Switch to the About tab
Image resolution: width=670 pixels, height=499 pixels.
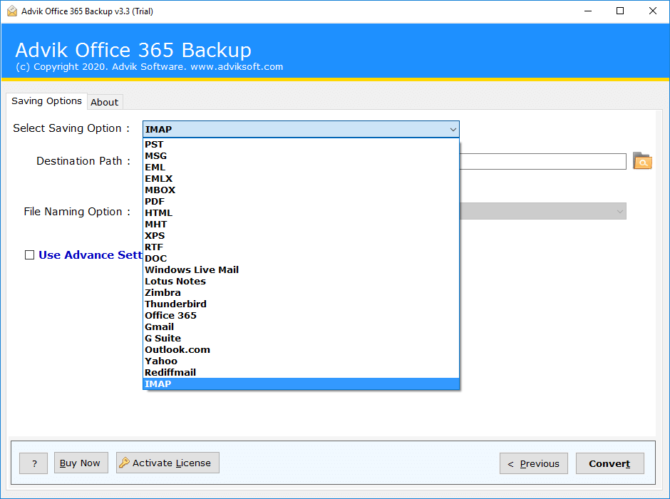pyautogui.click(x=105, y=102)
